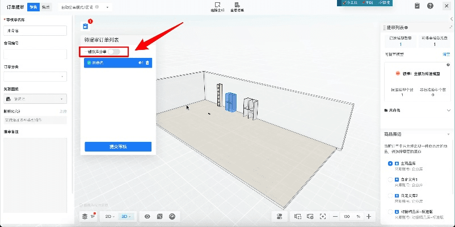The image size is (455, 227).
Task: Switch to the 2D view tab
Action: [109, 216]
